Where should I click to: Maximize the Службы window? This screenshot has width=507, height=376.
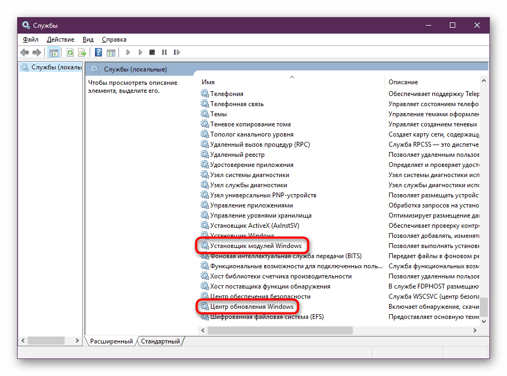[x=453, y=25]
